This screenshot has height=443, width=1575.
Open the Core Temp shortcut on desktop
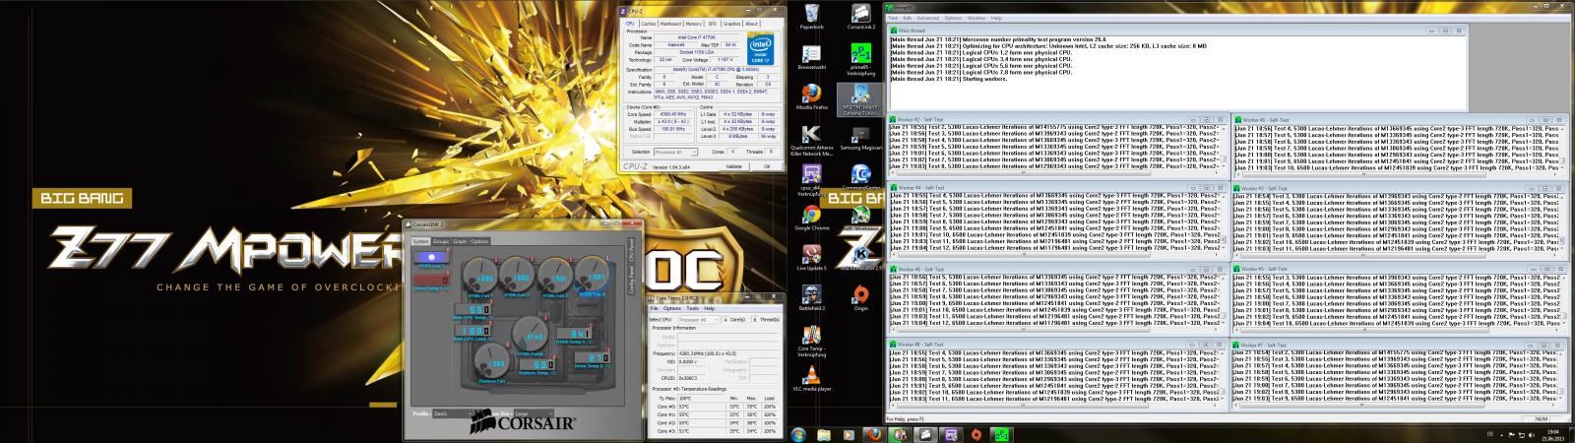811,338
